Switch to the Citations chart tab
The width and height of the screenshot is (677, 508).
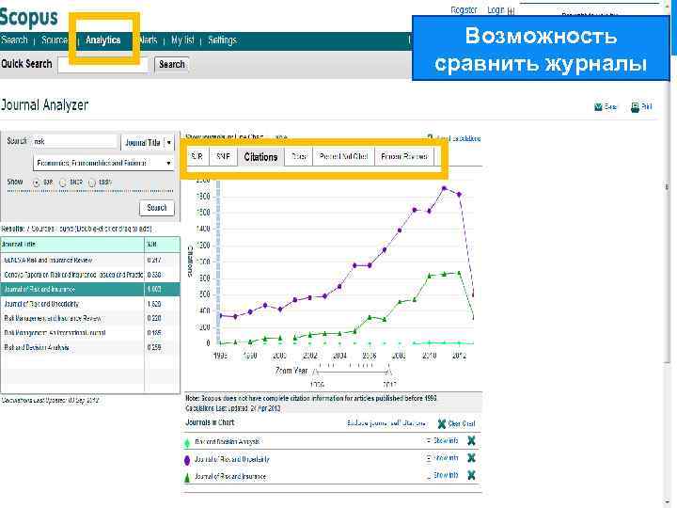point(260,156)
